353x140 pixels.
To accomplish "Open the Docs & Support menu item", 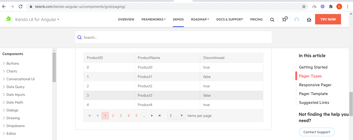I will coord(230,19).
